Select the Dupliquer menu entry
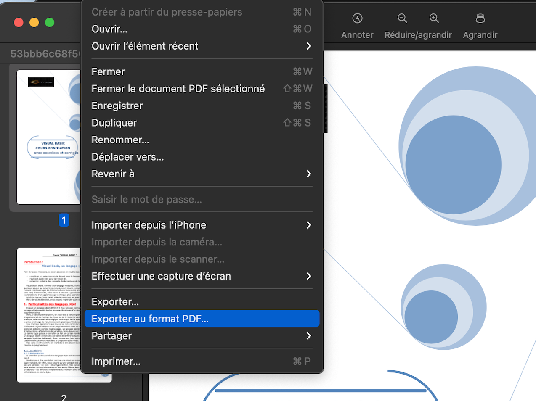 (202, 123)
